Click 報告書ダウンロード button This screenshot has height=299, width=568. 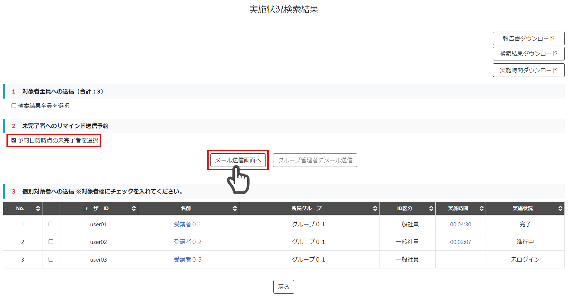(x=528, y=38)
